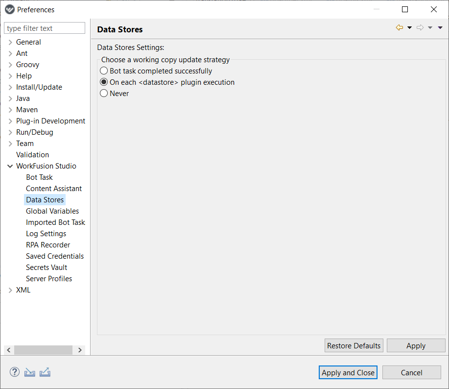The width and height of the screenshot is (449, 389).
Task: Open Bot Task preferences
Action: pos(39,177)
